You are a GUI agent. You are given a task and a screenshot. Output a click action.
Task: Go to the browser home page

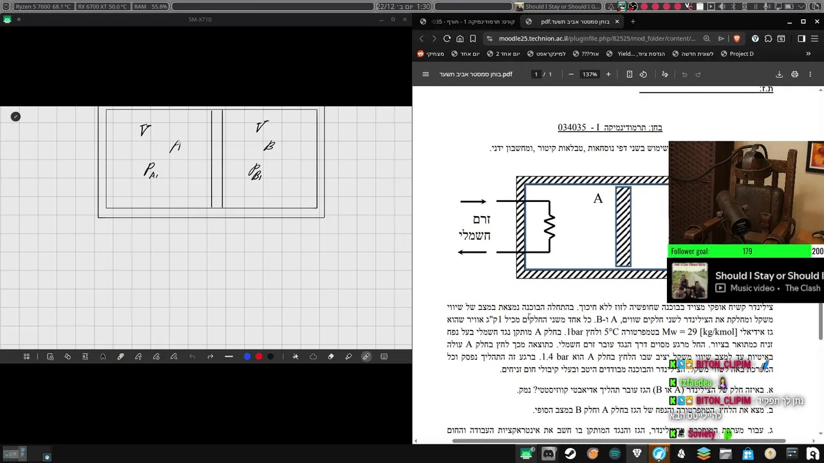coord(460,39)
